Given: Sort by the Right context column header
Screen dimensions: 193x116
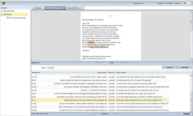Looking at the screenshot, I should tap(142, 72).
